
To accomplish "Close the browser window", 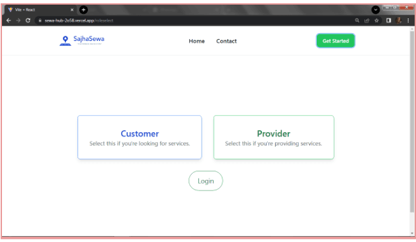I will (406, 7).
